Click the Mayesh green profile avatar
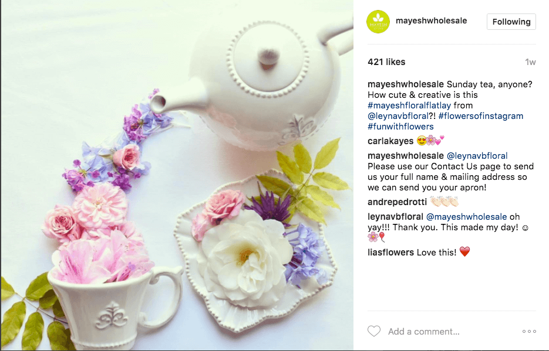This screenshot has height=351, width=549. click(x=378, y=22)
